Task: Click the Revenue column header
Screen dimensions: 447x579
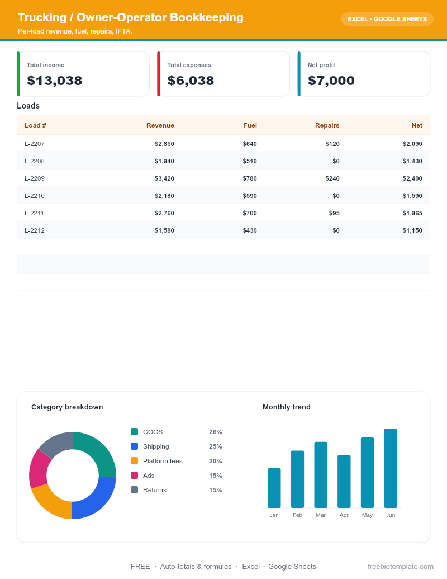Action: [x=160, y=125]
